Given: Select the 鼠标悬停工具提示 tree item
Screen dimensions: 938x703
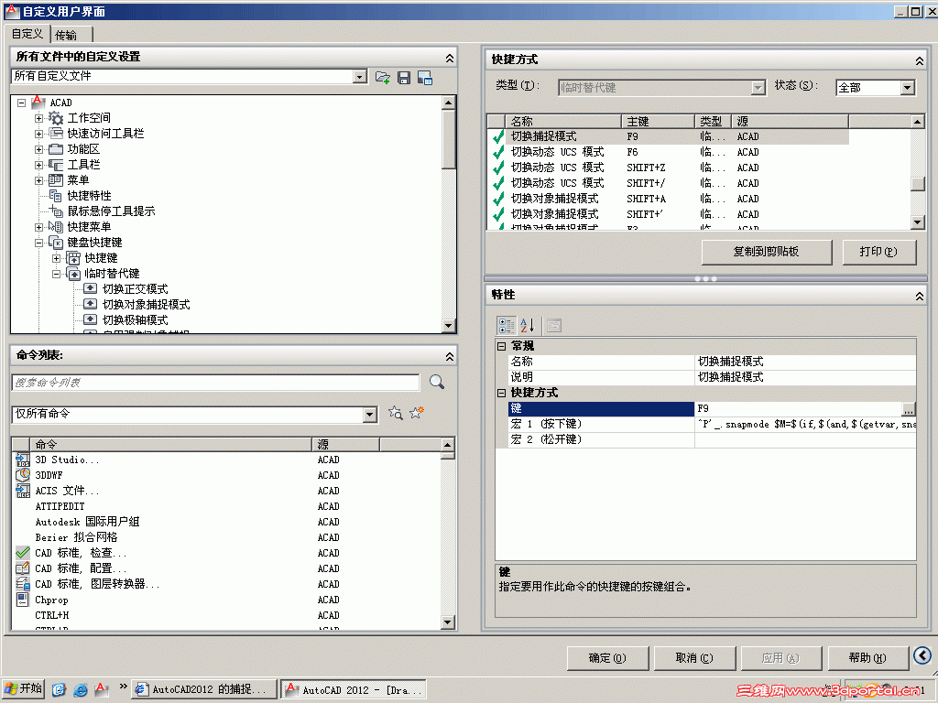Looking at the screenshot, I should tap(111, 211).
